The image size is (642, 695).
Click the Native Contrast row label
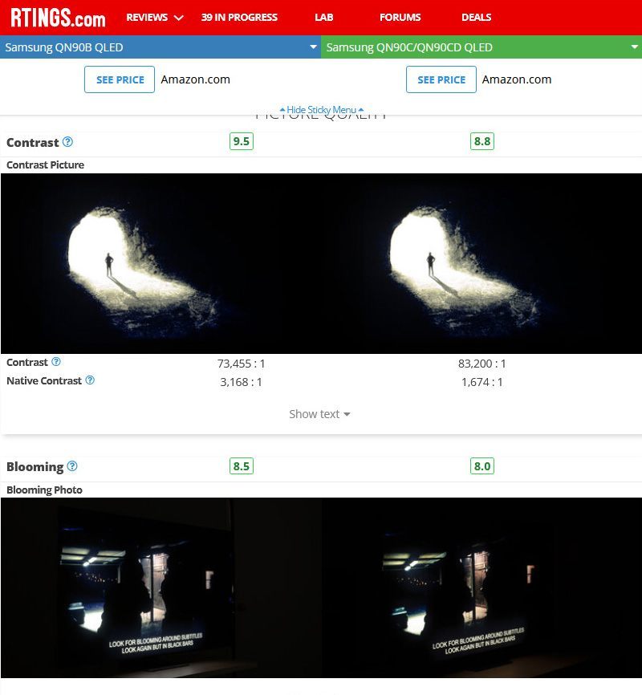[x=44, y=380]
